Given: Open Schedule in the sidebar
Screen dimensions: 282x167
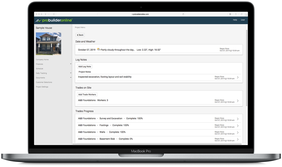Looking at the screenshot, I should tap(39, 69).
